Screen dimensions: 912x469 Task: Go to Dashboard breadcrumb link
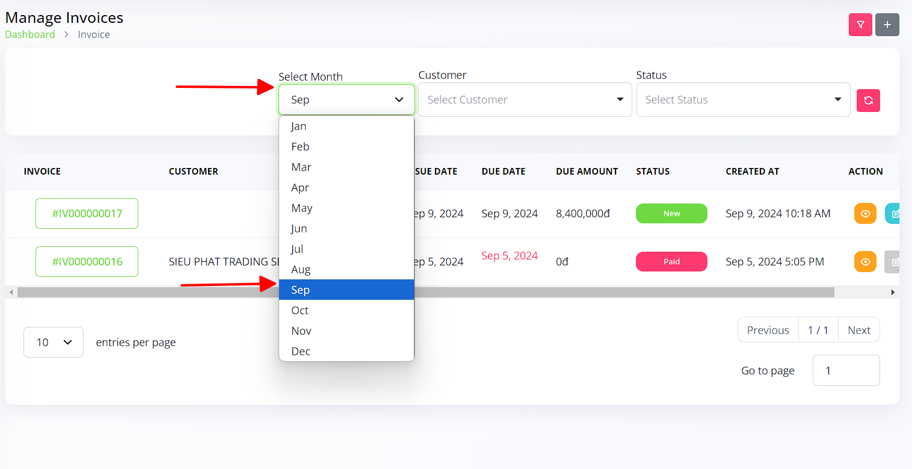coord(30,34)
